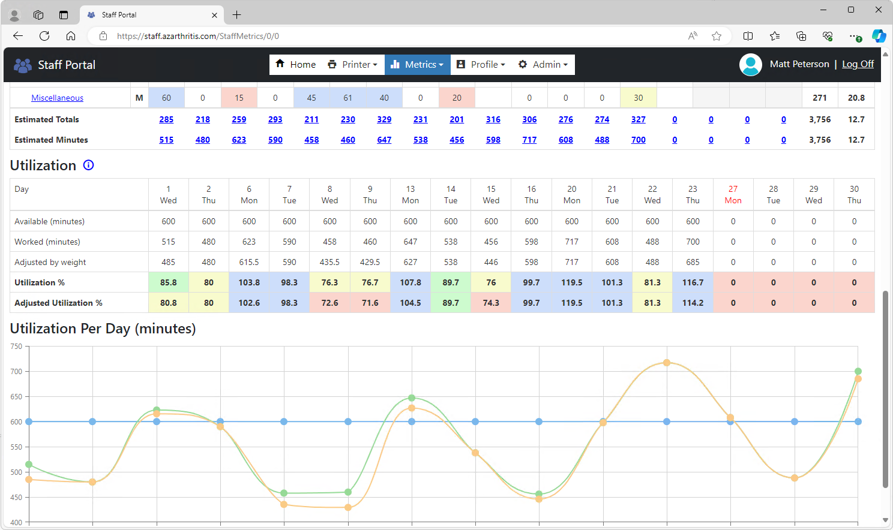893x530 pixels.
Task: Click the Staff Portal brand title
Action: tap(67, 65)
